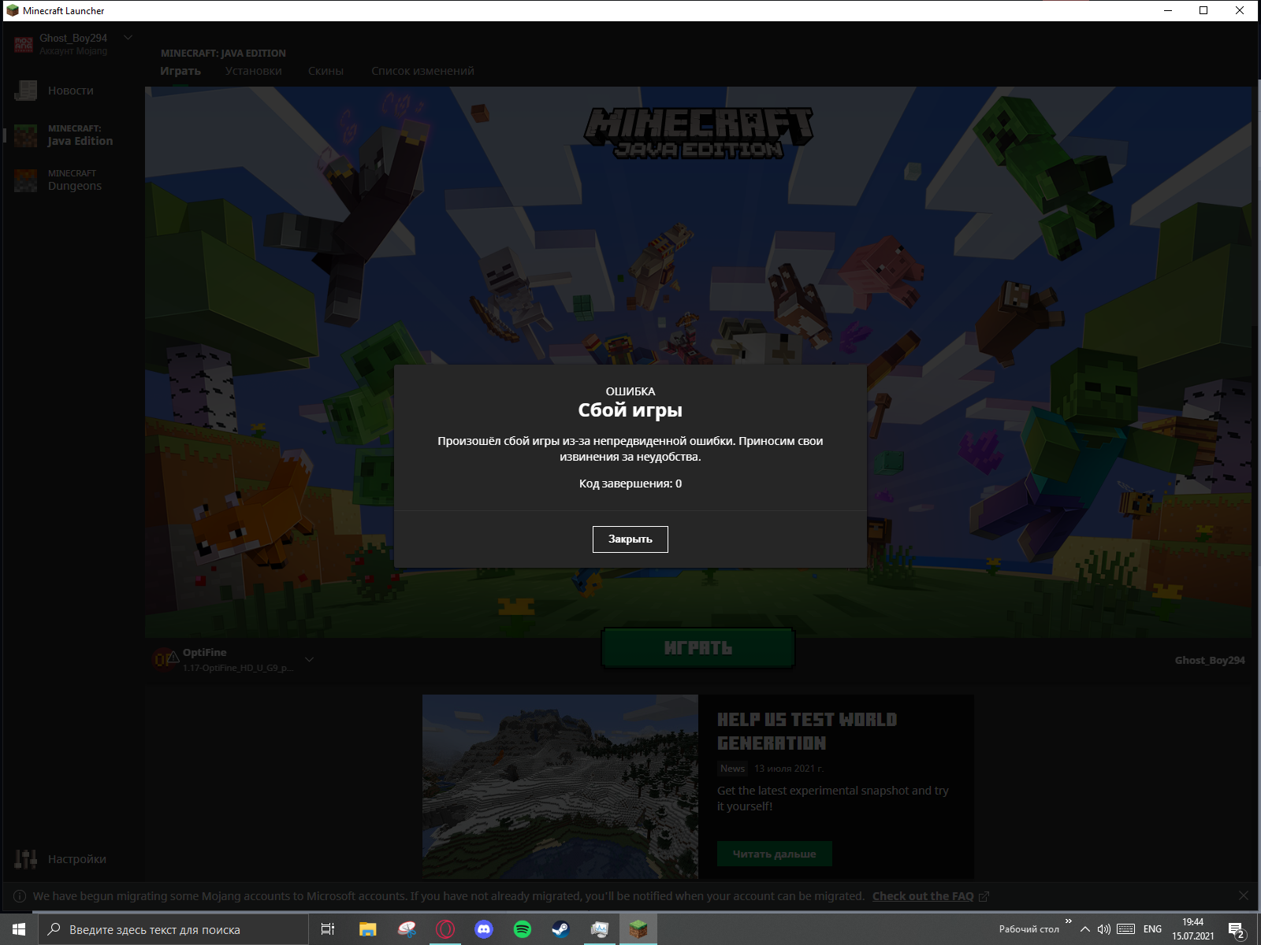Open the volume control in system tray
The width and height of the screenshot is (1261, 945).
[x=1104, y=929]
